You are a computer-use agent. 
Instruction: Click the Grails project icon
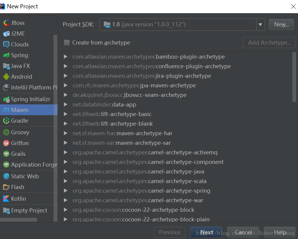point(6,154)
